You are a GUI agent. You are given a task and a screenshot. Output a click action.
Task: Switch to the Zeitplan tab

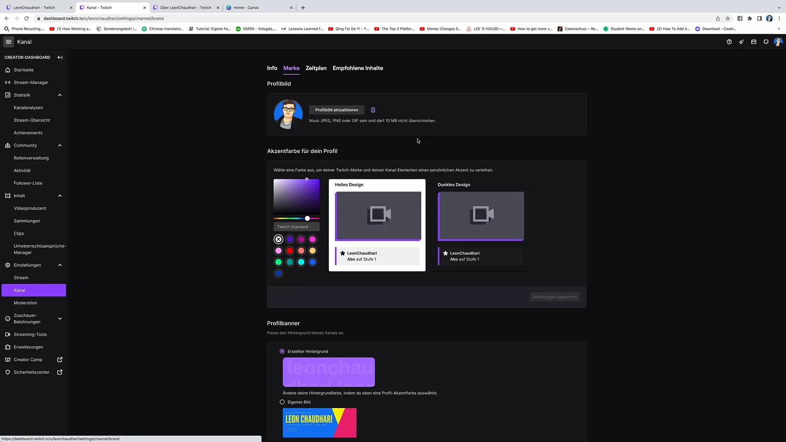point(316,68)
